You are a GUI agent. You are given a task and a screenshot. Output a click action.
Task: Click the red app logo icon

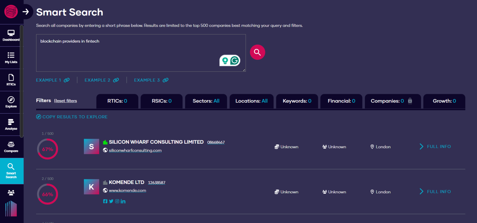[11, 12]
